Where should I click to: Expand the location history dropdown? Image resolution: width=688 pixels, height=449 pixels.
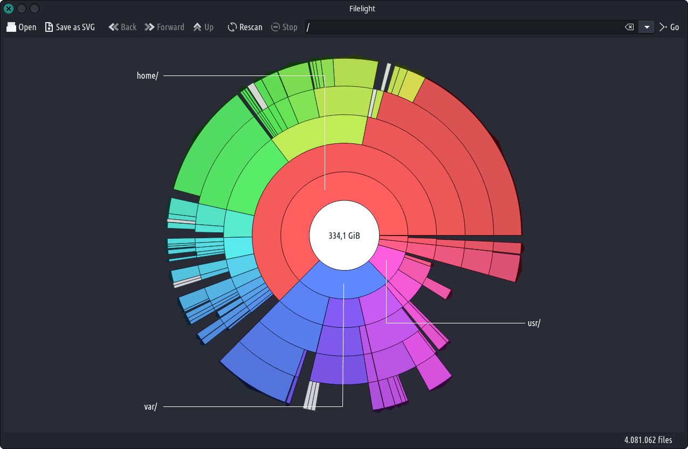646,27
